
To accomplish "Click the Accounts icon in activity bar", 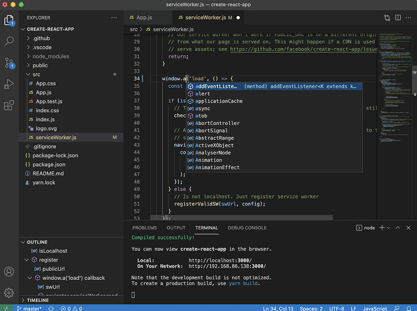I will [x=9, y=272].
